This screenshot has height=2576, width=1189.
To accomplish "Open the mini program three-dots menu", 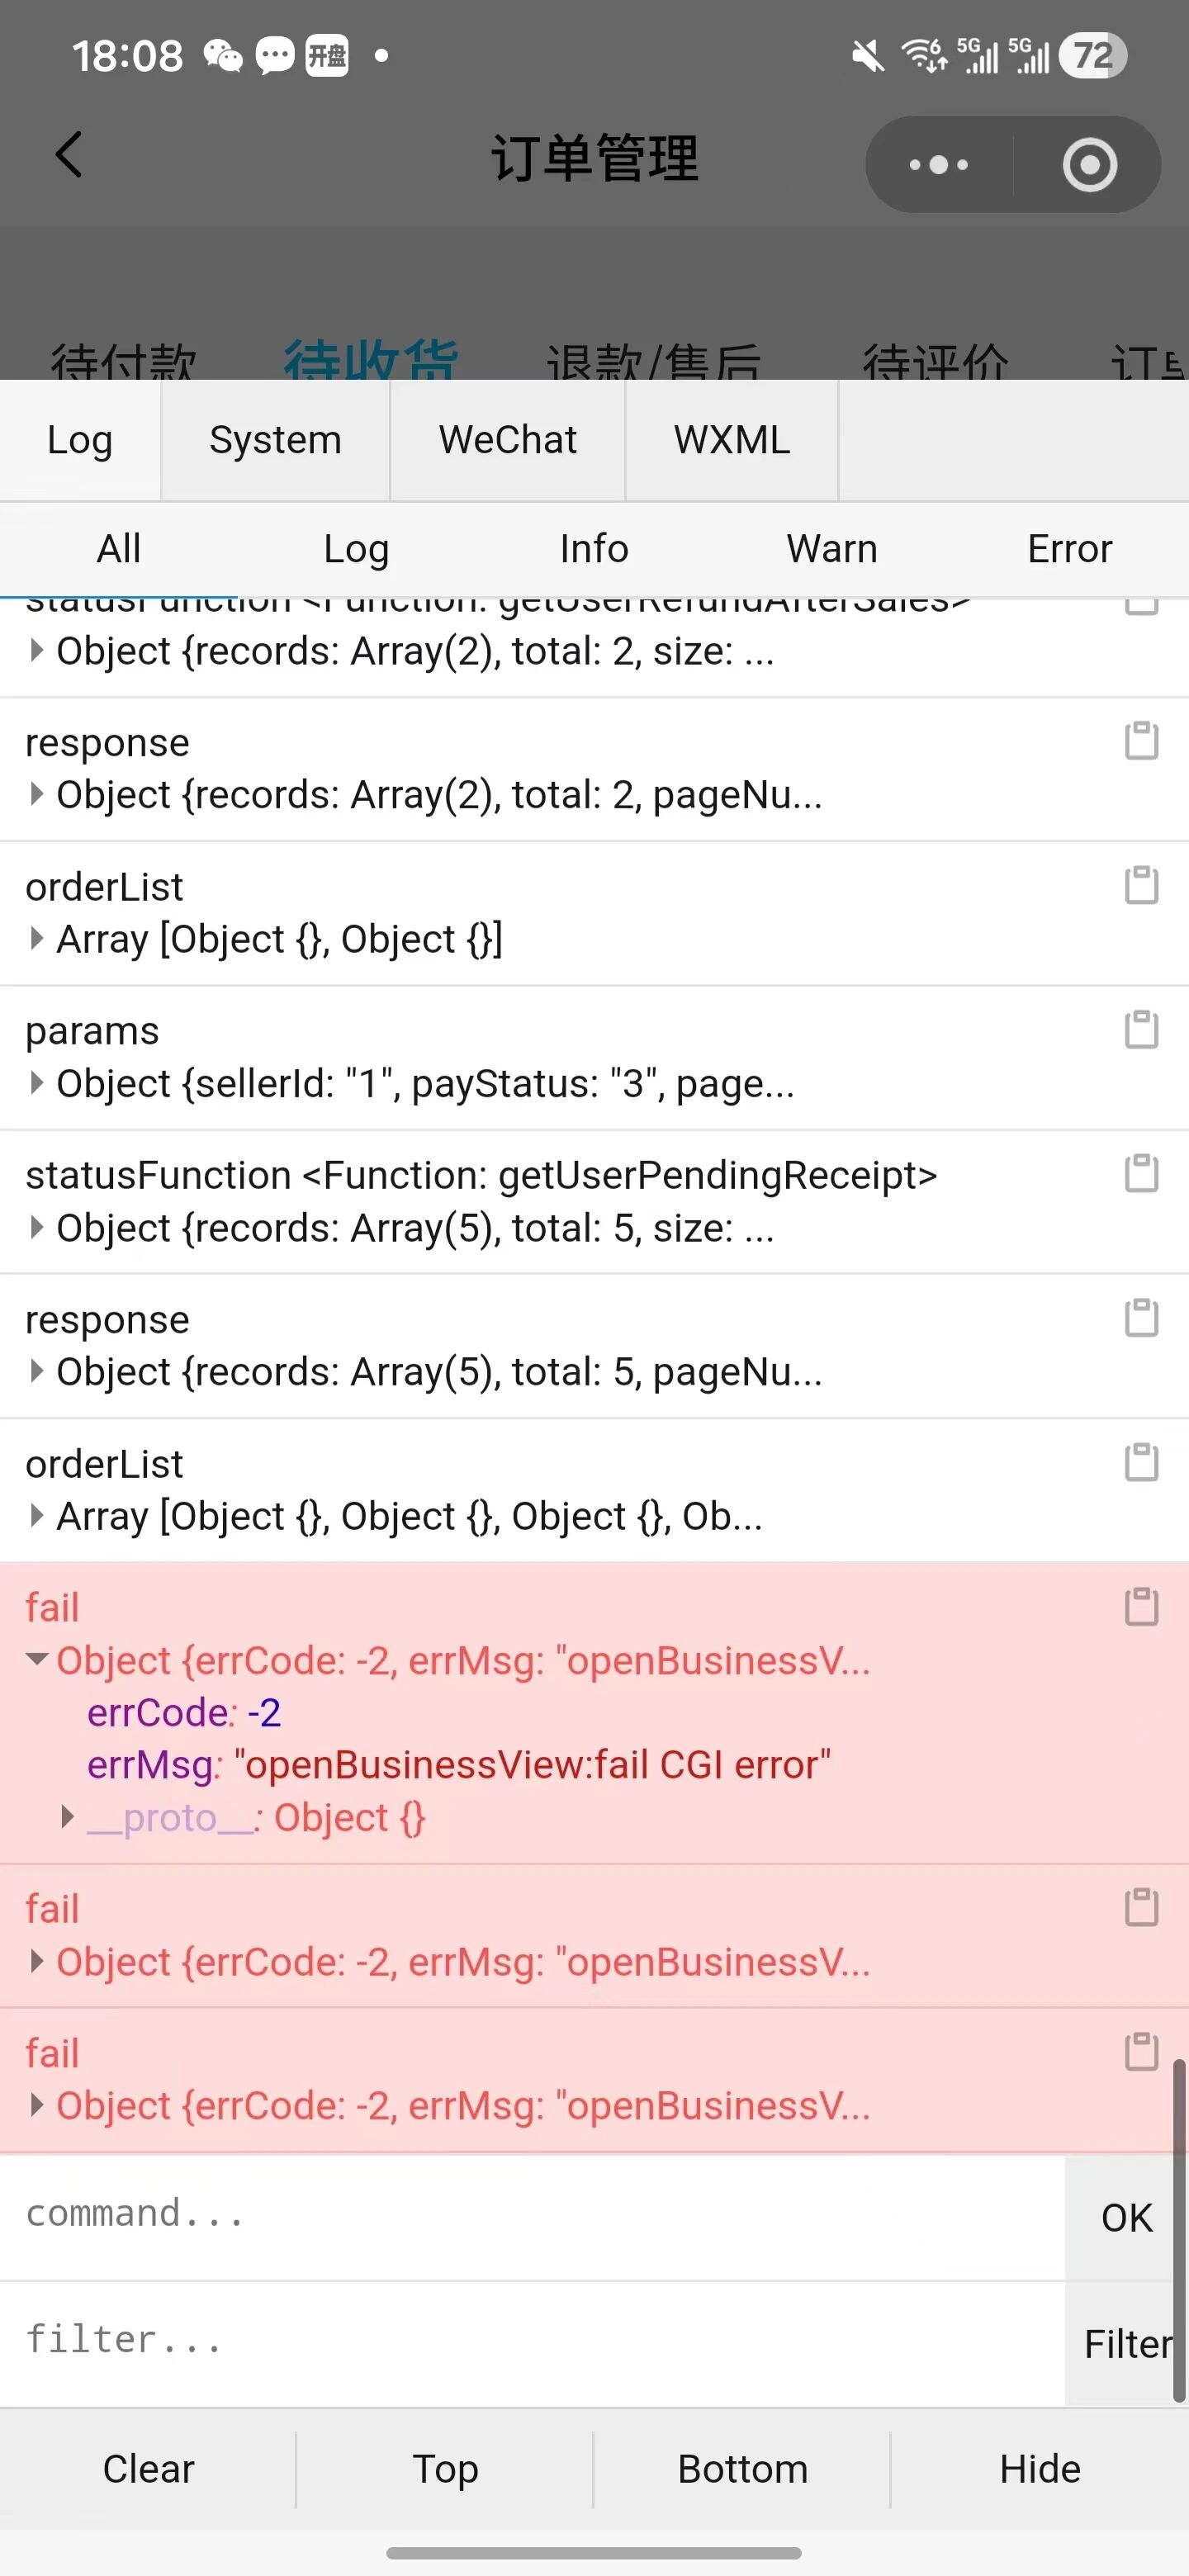I will 939,164.
